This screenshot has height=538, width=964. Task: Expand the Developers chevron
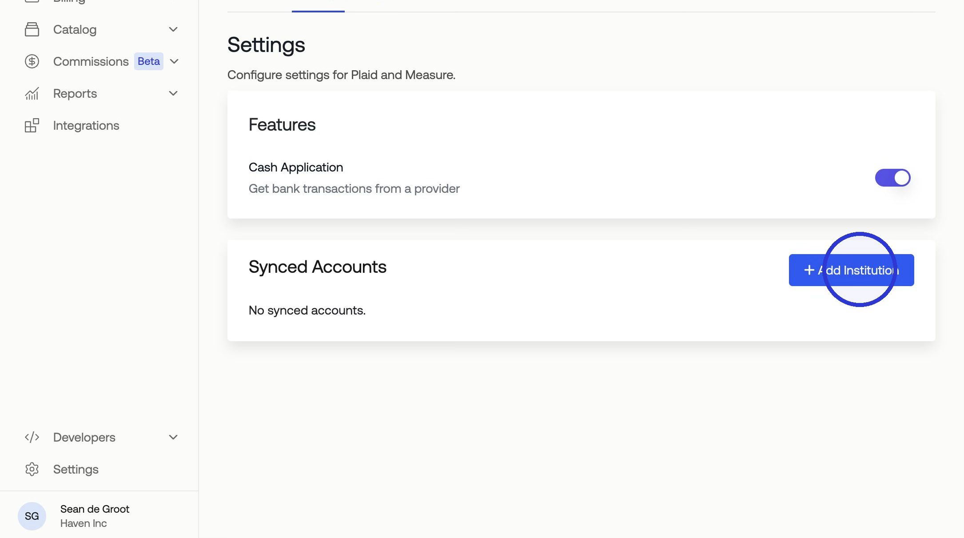(173, 437)
